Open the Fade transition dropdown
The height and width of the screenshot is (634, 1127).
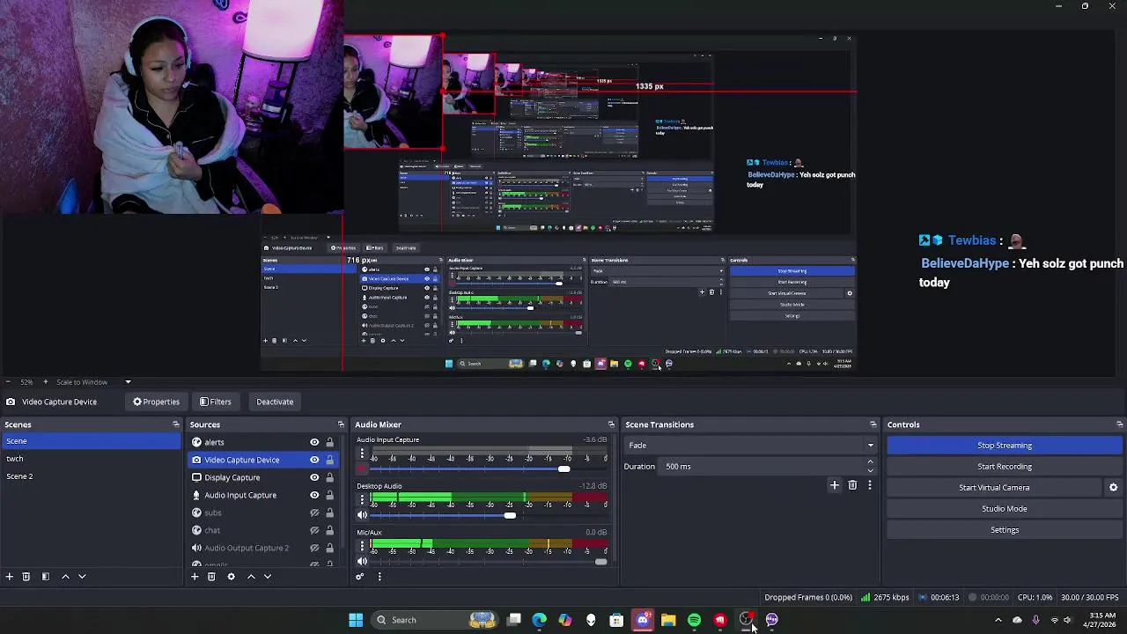click(x=750, y=446)
